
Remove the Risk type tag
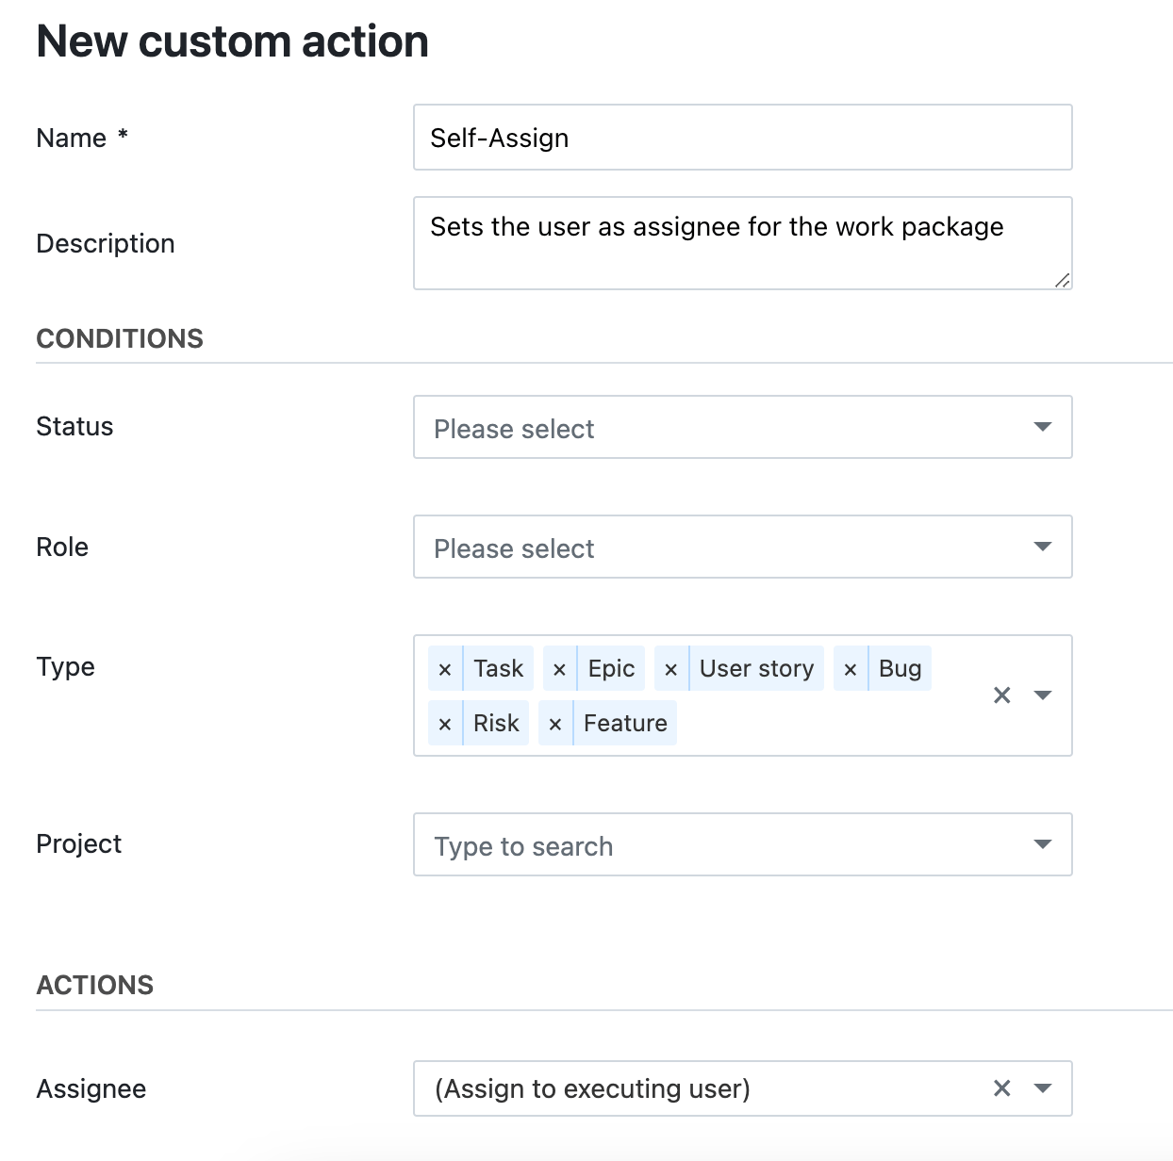click(x=445, y=723)
